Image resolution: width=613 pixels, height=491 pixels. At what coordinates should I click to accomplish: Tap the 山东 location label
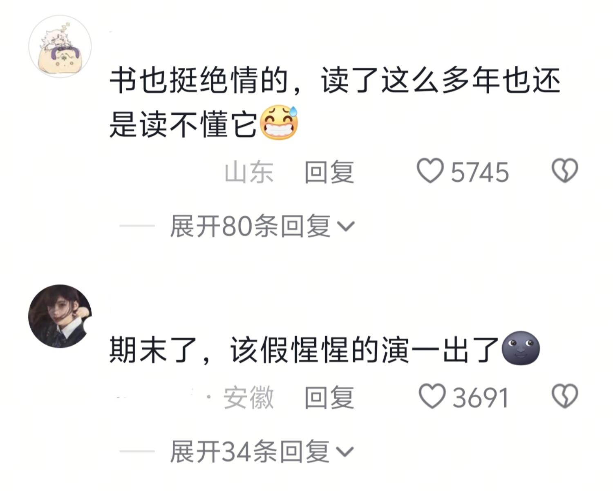point(249,172)
